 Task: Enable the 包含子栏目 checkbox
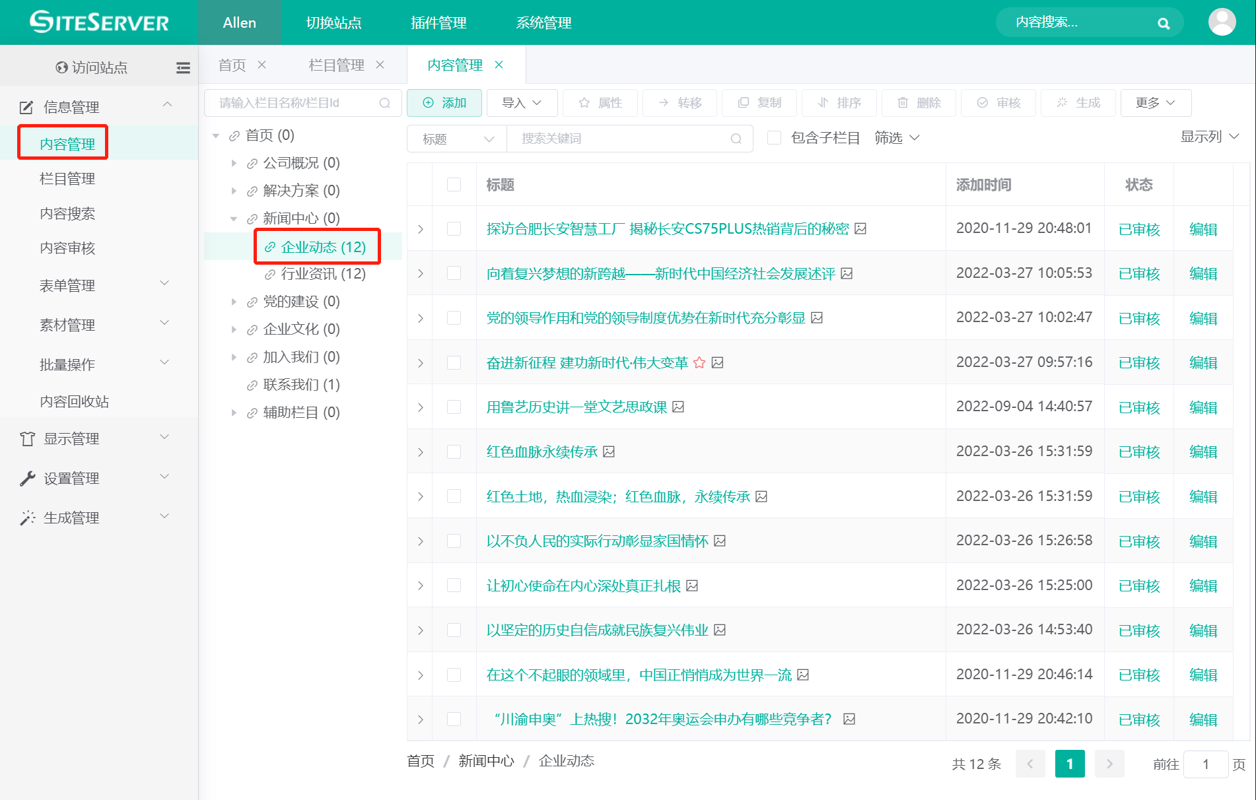coord(774,137)
